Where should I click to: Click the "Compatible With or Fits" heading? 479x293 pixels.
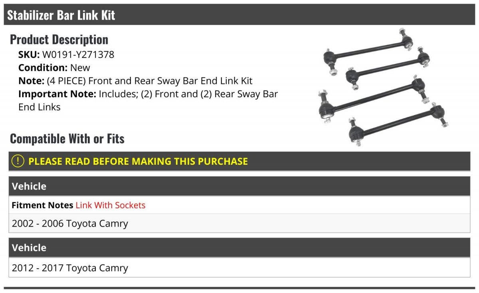(67, 139)
